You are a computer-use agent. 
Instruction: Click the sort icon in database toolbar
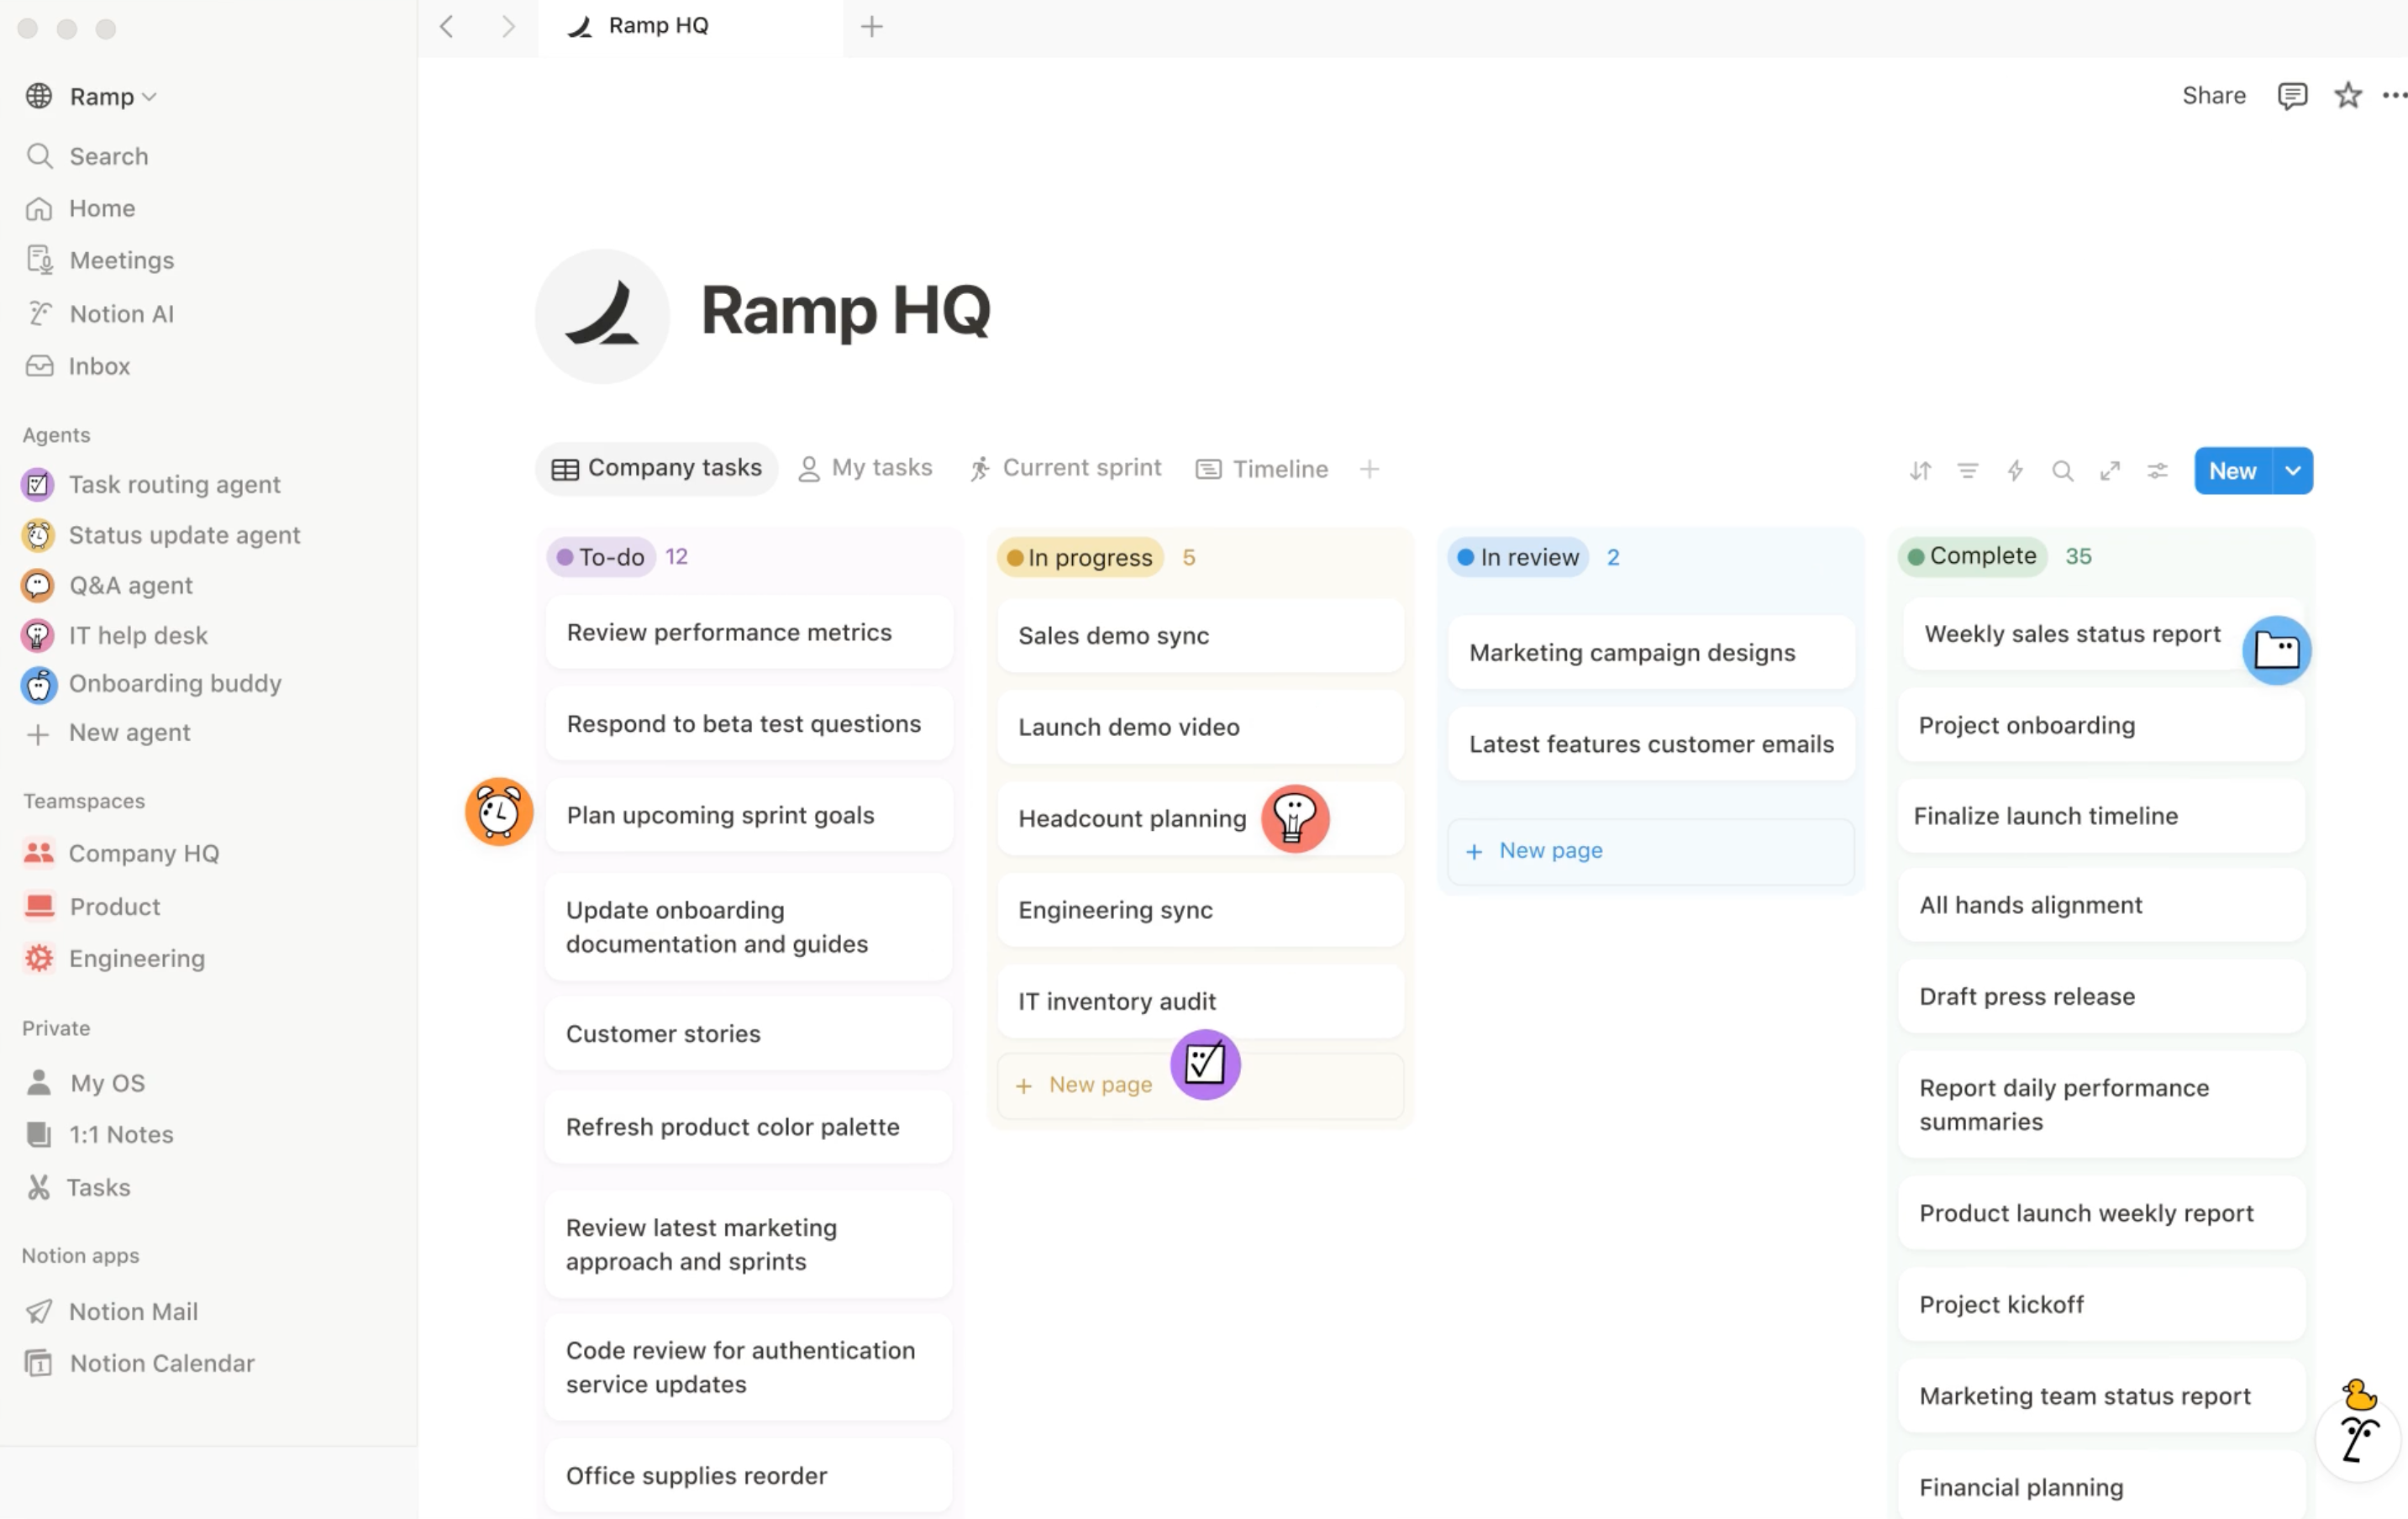click(x=1919, y=470)
